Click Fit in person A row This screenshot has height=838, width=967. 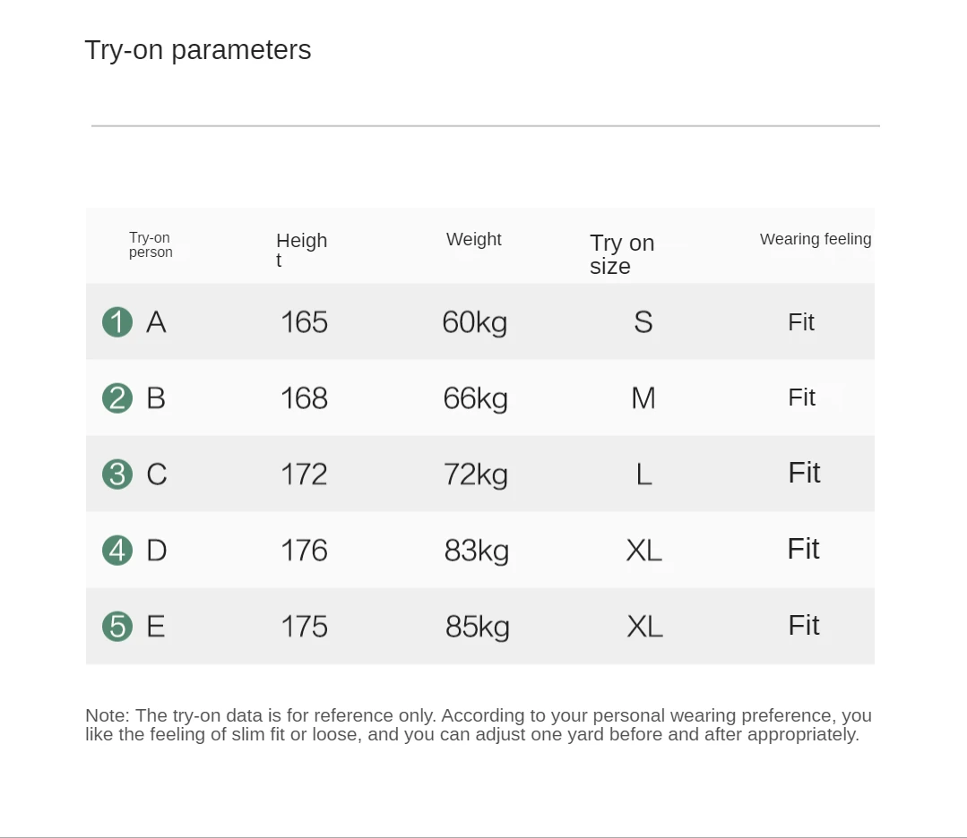[x=800, y=322]
